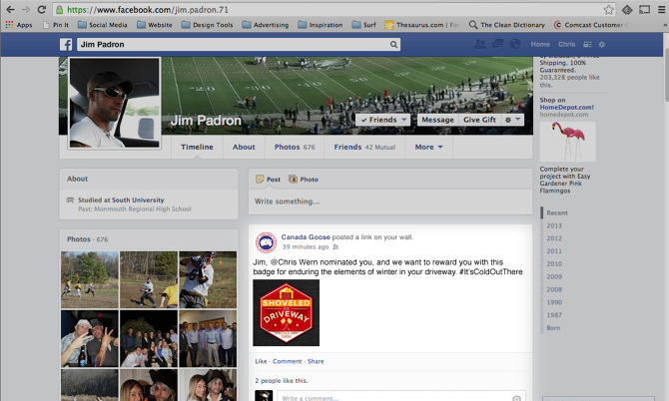Click the Canada Goose logo avatar
669x401 pixels.
(266, 243)
